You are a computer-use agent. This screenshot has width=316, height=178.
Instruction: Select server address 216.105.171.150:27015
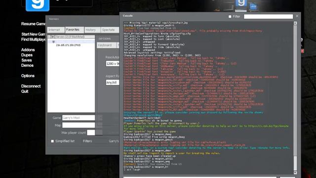click(x=68, y=45)
